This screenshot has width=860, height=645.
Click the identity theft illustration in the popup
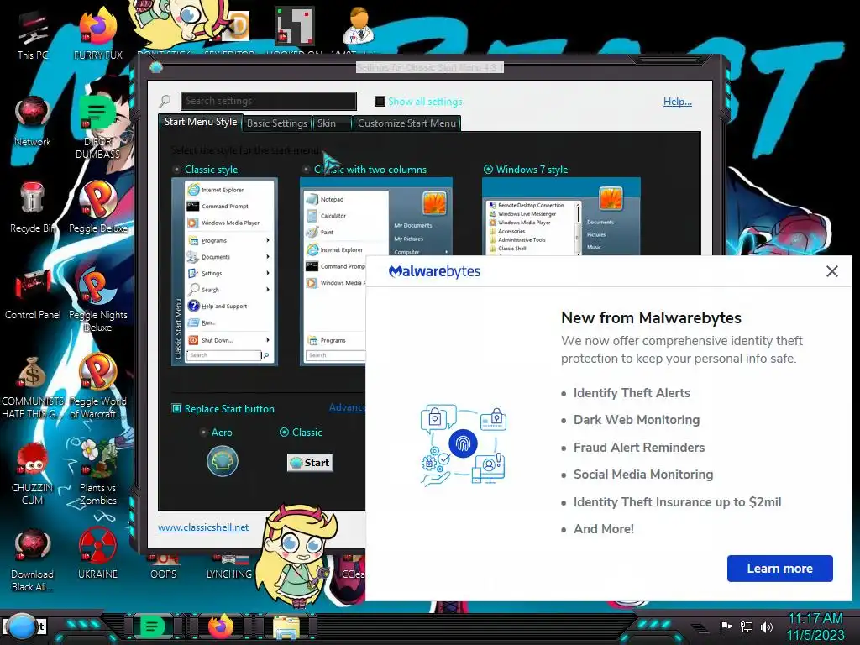pos(463,445)
